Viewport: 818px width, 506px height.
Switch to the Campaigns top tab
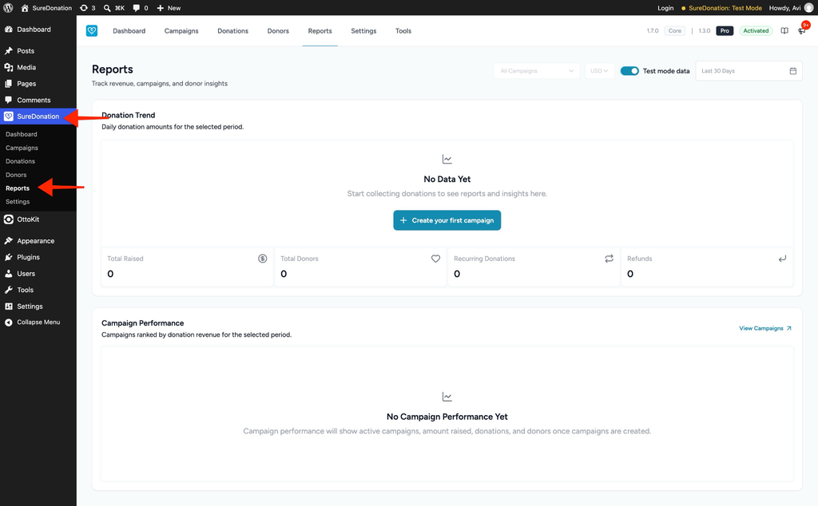(x=181, y=31)
